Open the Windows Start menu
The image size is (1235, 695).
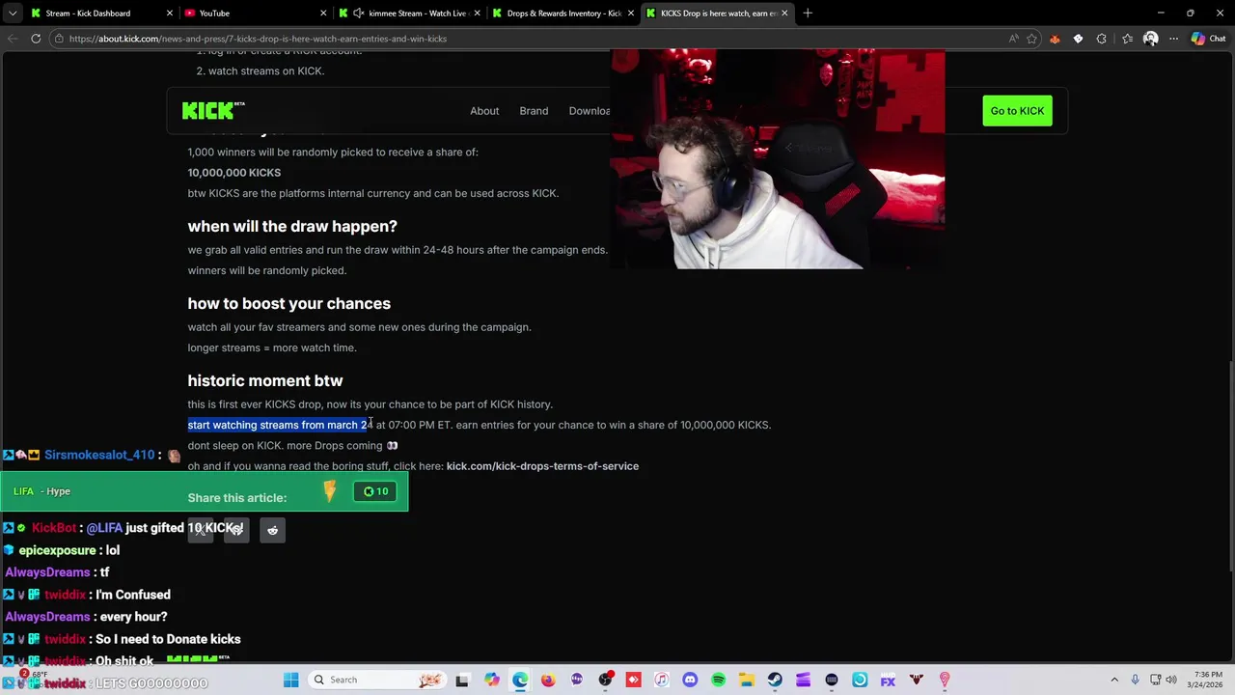(x=290, y=680)
